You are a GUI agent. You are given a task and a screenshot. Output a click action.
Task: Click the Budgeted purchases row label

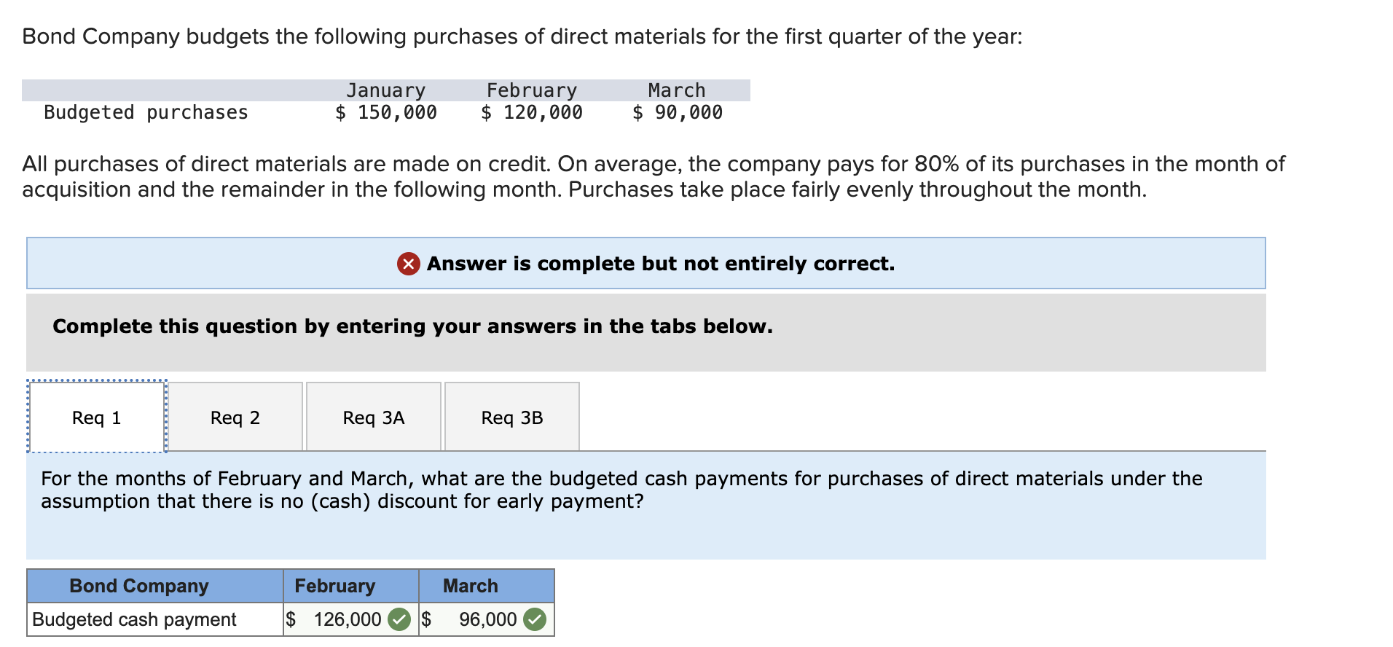coord(145,111)
